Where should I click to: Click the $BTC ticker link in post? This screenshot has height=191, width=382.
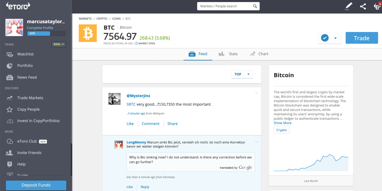coord(131,104)
